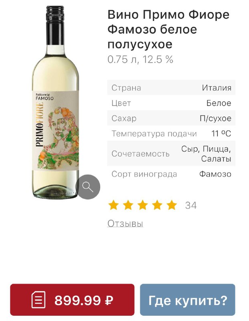This screenshot has width=249, height=321.
Task: Select the Цвет Белое row
Action: (x=172, y=103)
